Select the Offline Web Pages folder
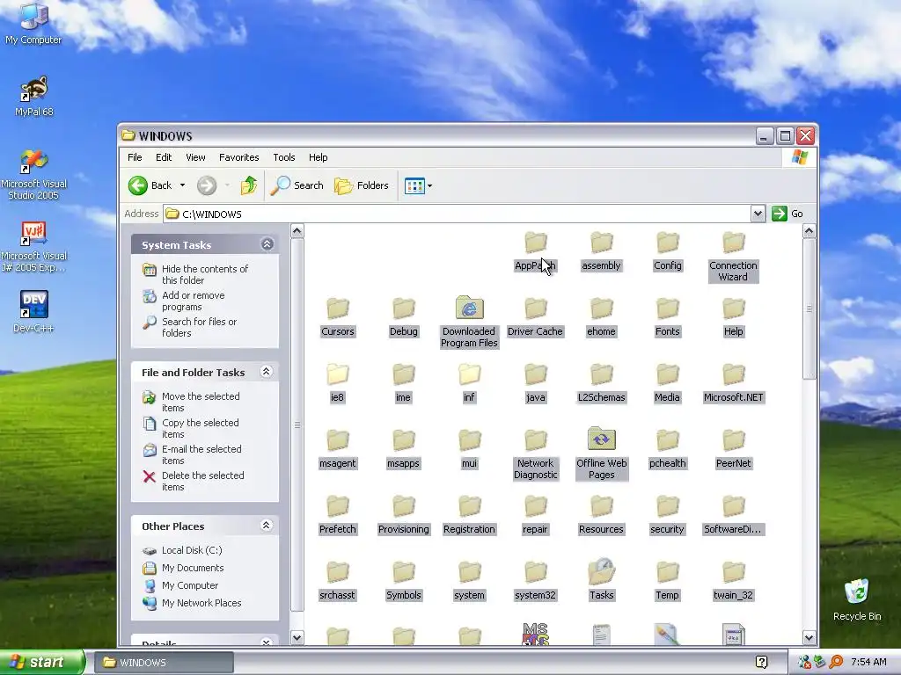Viewport: 901px width, 675px height. pyautogui.click(x=601, y=454)
